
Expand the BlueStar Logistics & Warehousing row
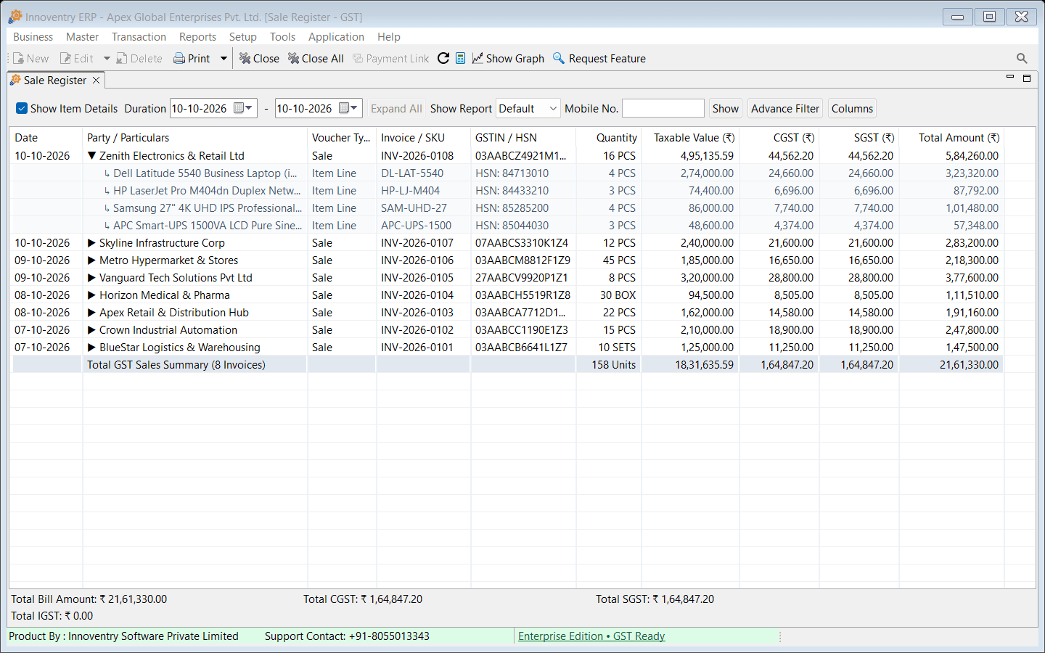click(x=92, y=348)
